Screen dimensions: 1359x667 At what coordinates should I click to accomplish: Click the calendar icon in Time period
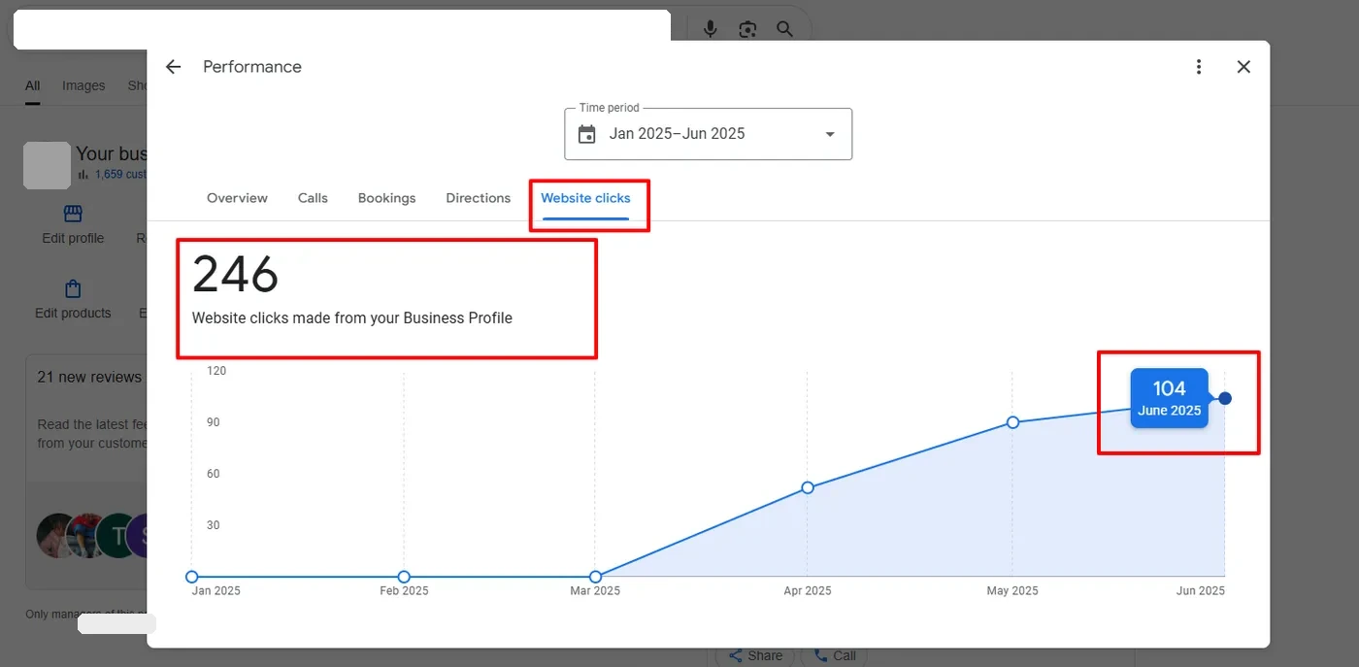(586, 134)
